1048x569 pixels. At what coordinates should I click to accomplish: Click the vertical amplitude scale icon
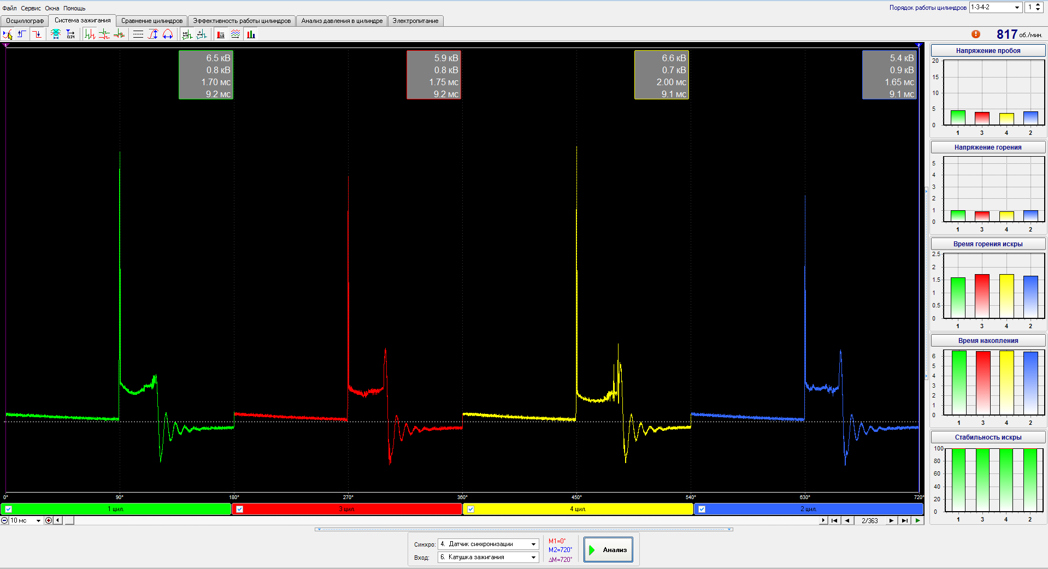(x=153, y=34)
